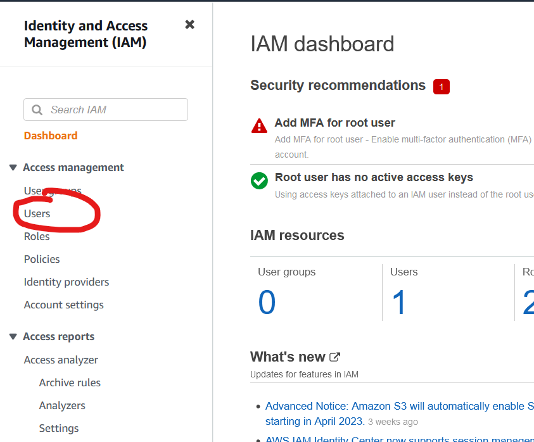Open Users in the sidebar
534x442 pixels.
click(x=37, y=213)
